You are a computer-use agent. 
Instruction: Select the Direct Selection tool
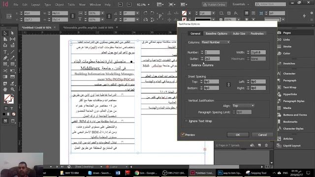[x=12, y=33]
